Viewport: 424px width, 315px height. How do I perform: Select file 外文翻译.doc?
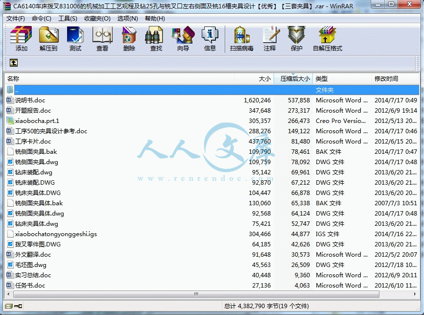pos(33,254)
